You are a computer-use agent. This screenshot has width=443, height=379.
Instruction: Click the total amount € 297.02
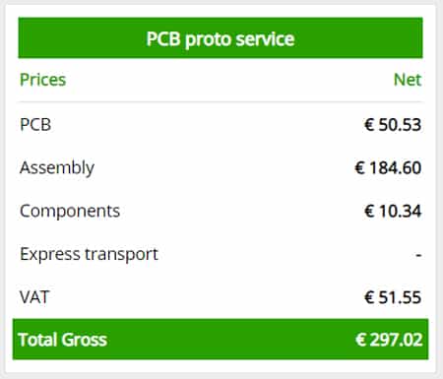pyautogui.click(x=389, y=340)
